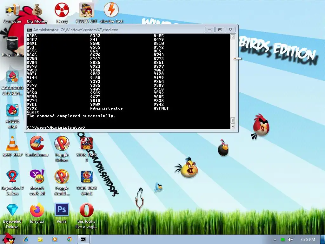Open the red Opera browser icon
Screen dimensions: 325x244
coord(86,216)
